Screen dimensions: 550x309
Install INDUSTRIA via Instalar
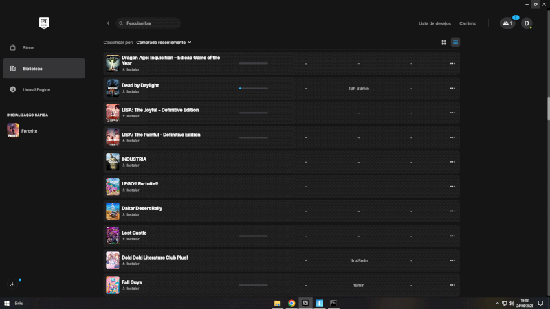(x=131, y=165)
